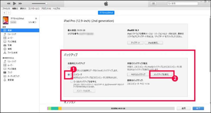Enable ローカルバックアップを暗号化 checkbox
211x113 pixels.
71,82
